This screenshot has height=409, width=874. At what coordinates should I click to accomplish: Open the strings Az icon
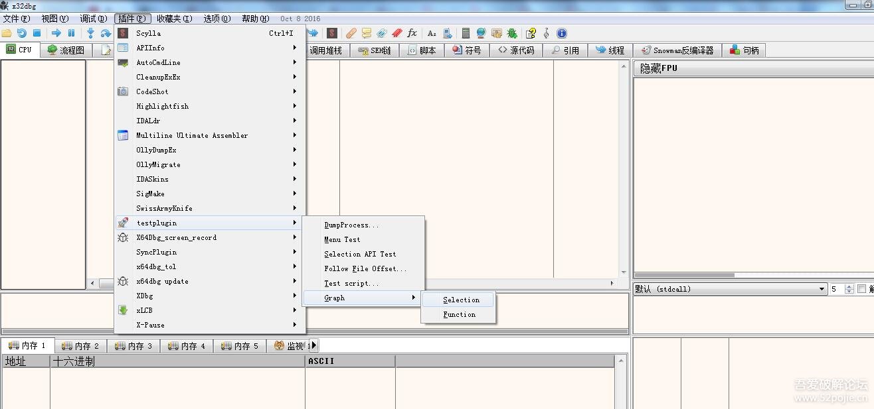click(432, 33)
